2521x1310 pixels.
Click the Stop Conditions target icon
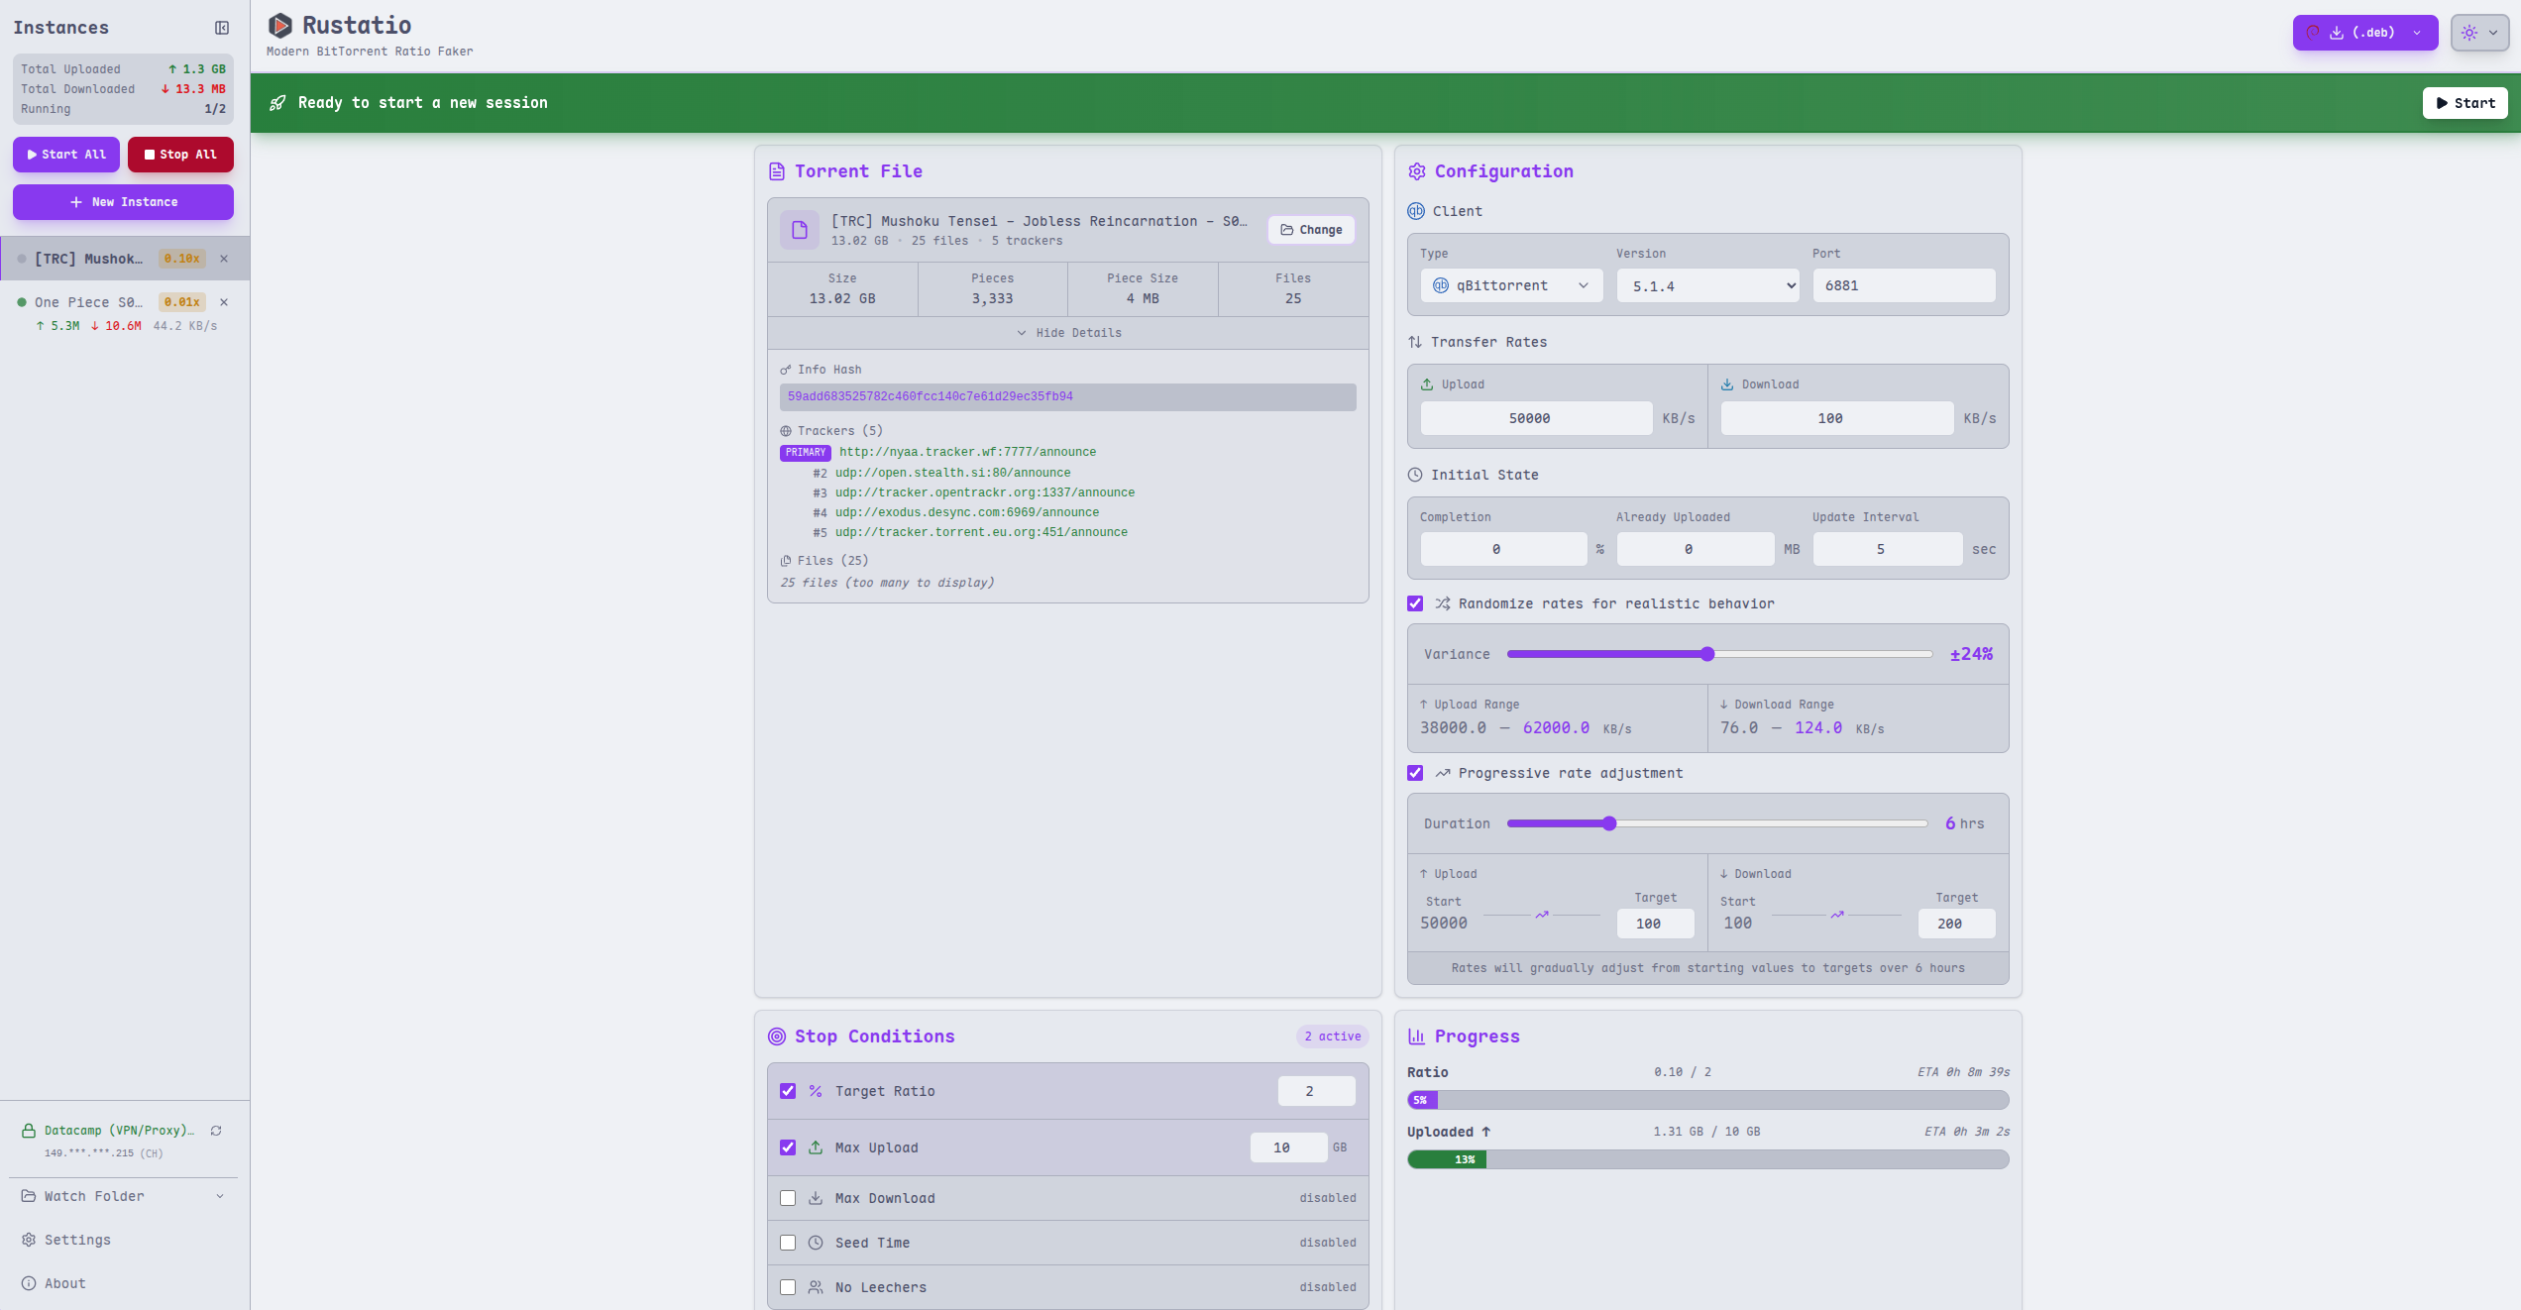click(x=777, y=1037)
